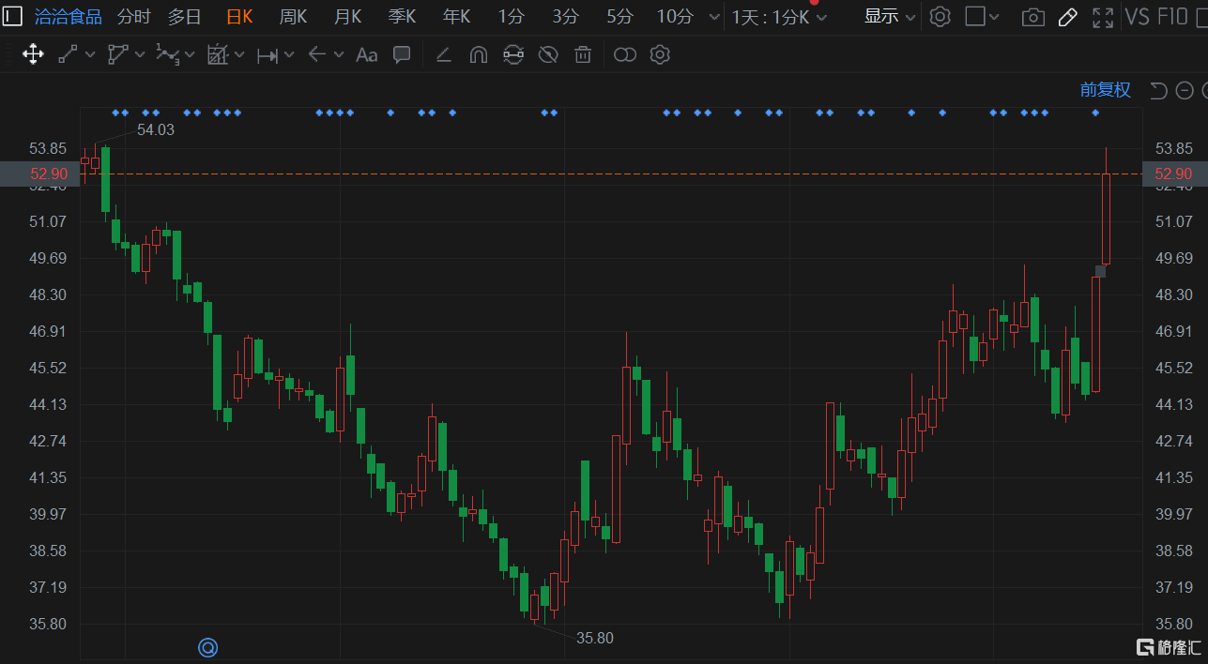Switch to the 1分 one-minute tab
The image size is (1208, 664).
click(x=512, y=17)
